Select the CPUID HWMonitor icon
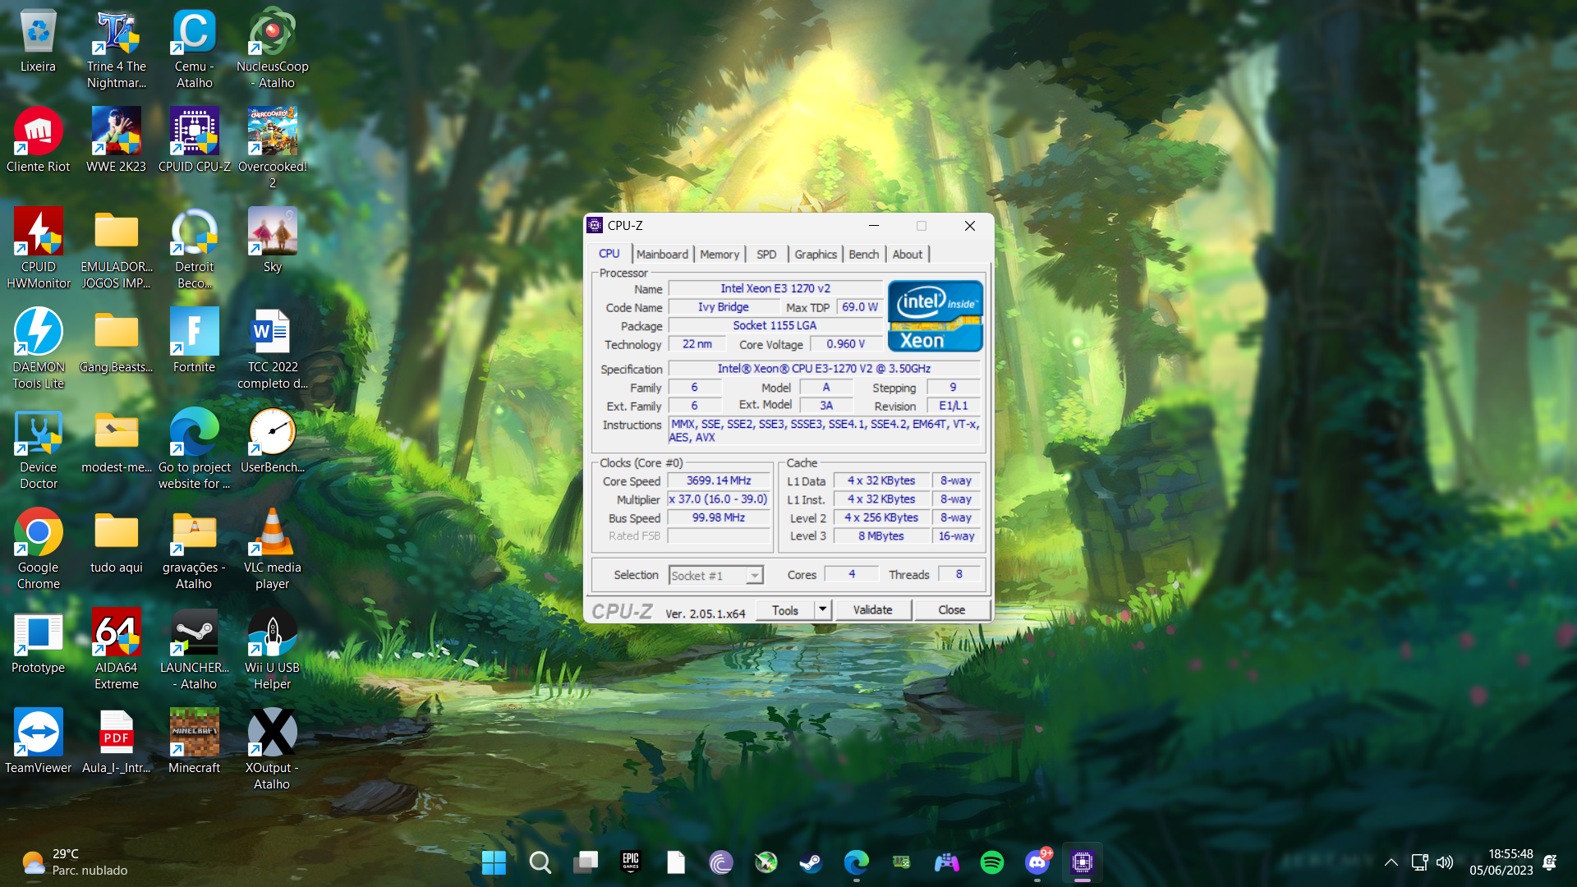The height and width of the screenshot is (887, 1577). pyautogui.click(x=38, y=250)
